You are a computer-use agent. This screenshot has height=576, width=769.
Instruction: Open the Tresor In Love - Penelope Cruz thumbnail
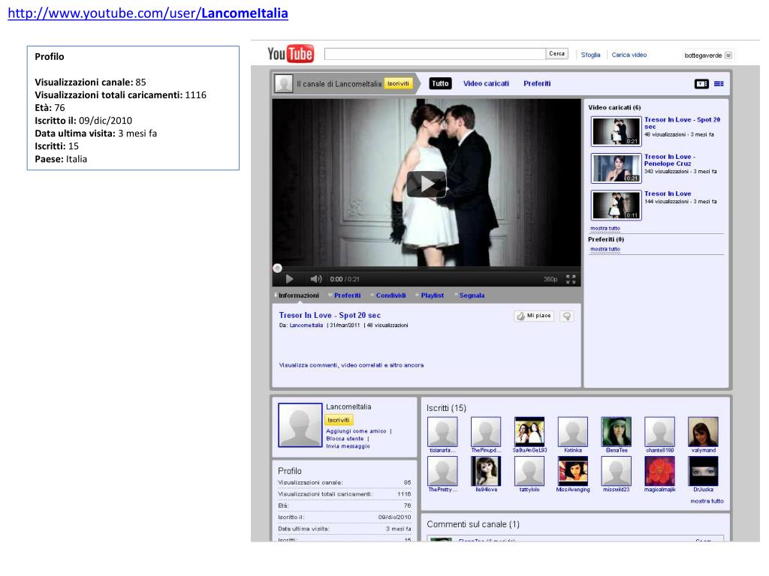pos(616,168)
